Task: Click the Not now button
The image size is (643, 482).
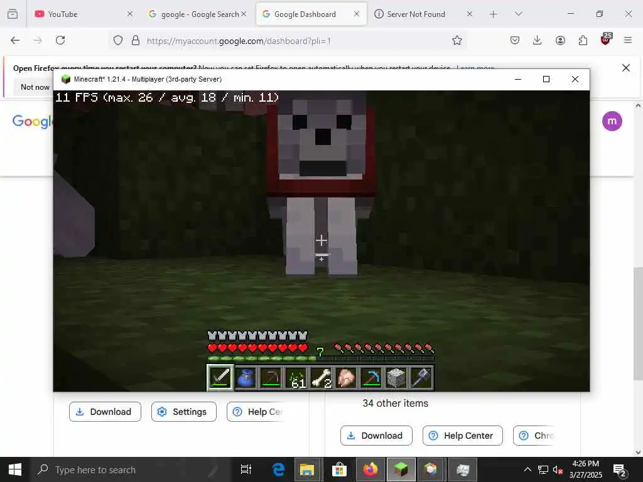Action: click(35, 87)
